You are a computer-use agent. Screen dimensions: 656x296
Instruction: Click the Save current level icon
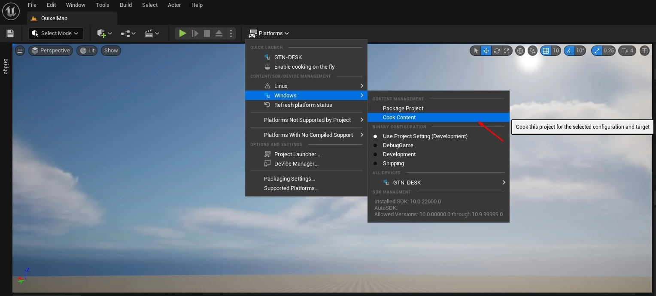pos(10,33)
